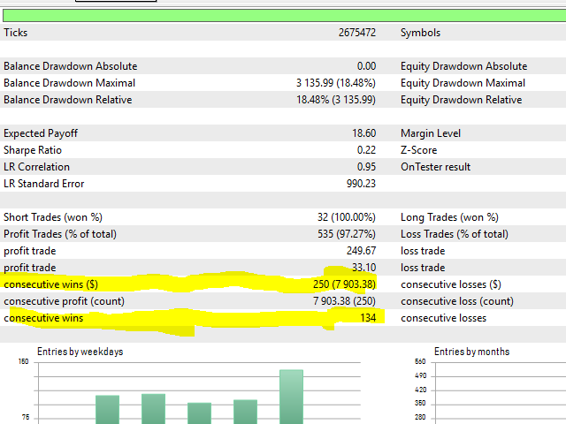Click the Balance Drawdown Absolute label
The height and width of the screenshot is (424, 566).
coord(71,66)
